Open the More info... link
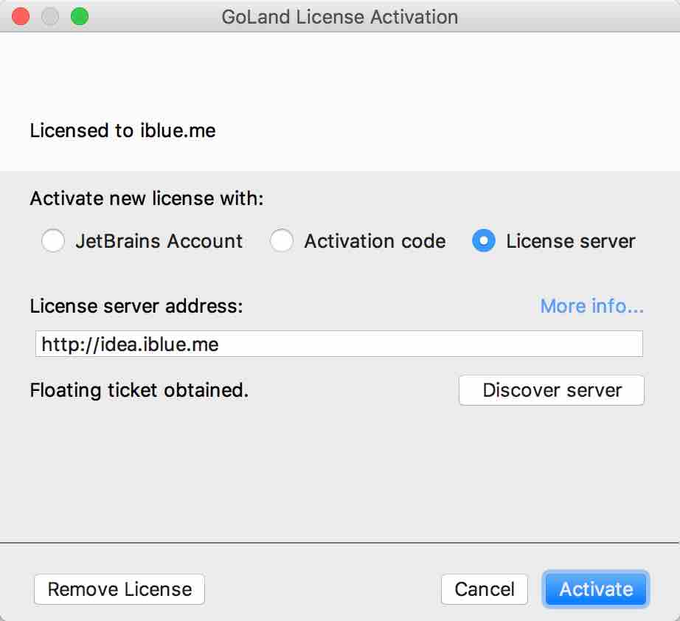This screenshot has width=680, height=621. click(x=592, y=306)
